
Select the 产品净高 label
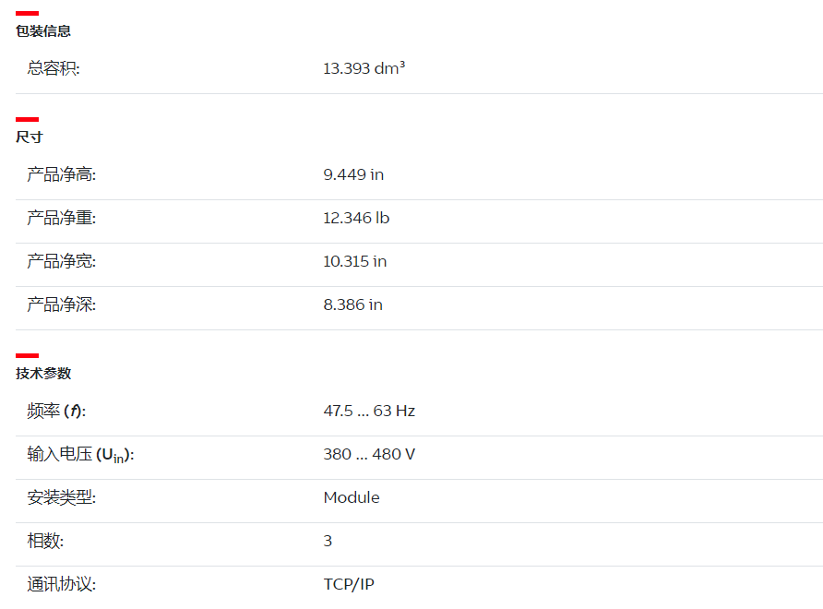click(62, 174)
